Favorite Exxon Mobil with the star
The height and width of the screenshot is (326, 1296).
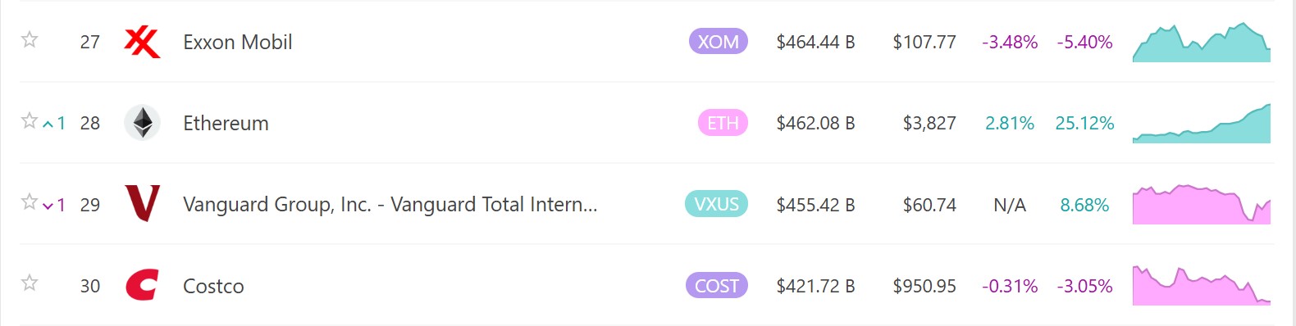(x=30, y=39)
